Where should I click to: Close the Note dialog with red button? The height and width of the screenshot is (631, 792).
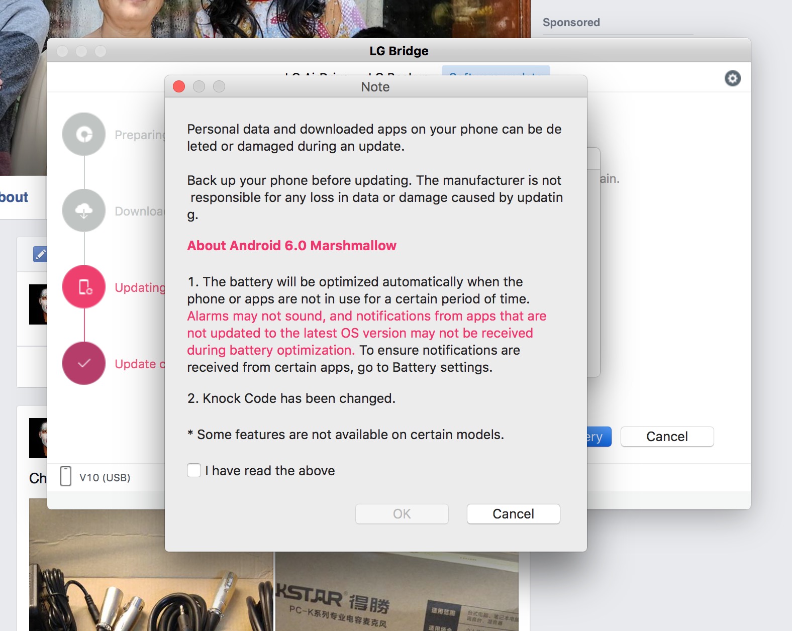coord(179,86)
